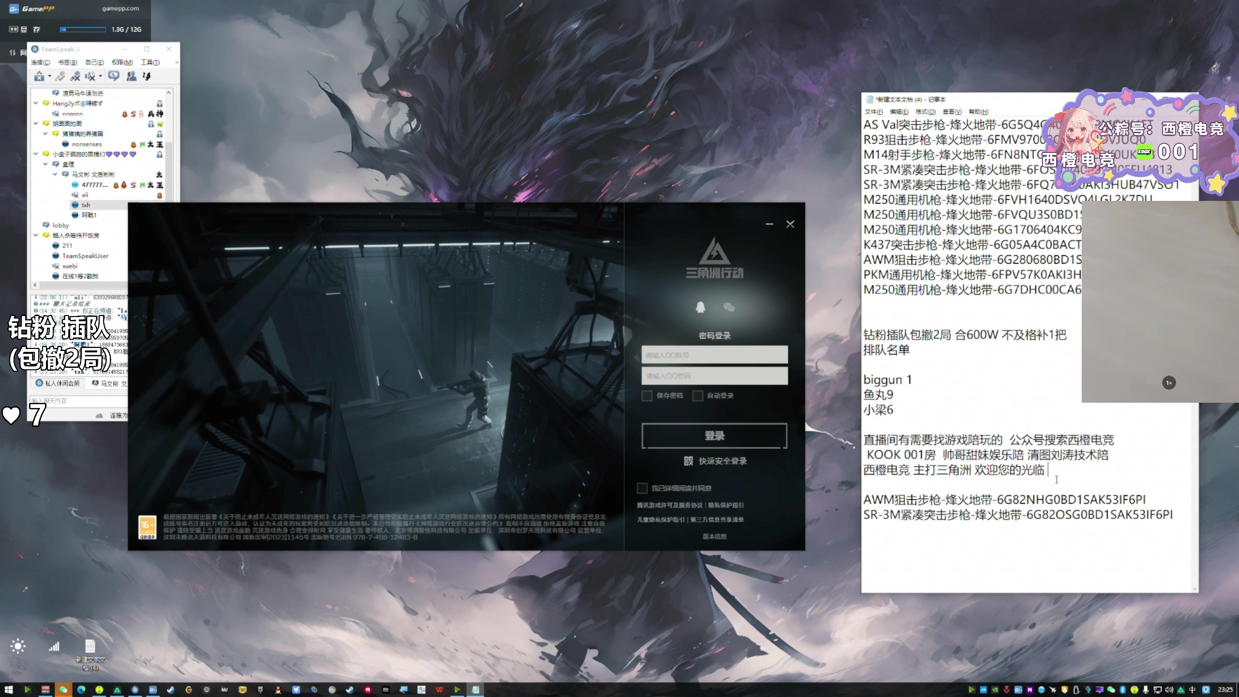Collapse 猪猪姨的养猪图 sub-channel node

[x=45, y=134]
